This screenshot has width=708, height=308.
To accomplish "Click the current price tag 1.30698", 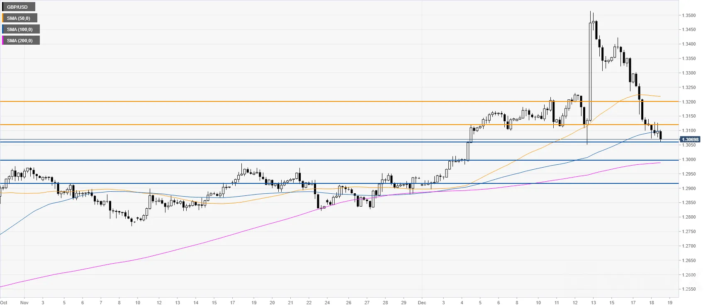I will 691,140.
